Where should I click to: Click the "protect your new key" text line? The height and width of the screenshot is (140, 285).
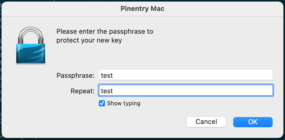89,41
